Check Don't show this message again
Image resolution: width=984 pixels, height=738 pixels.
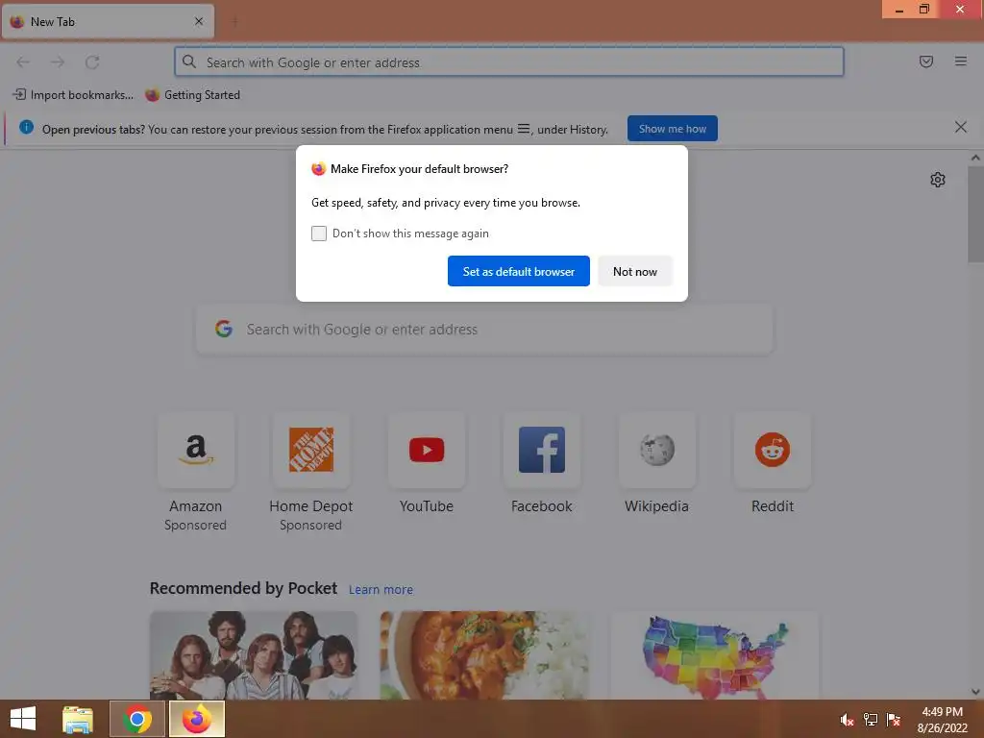319,234
